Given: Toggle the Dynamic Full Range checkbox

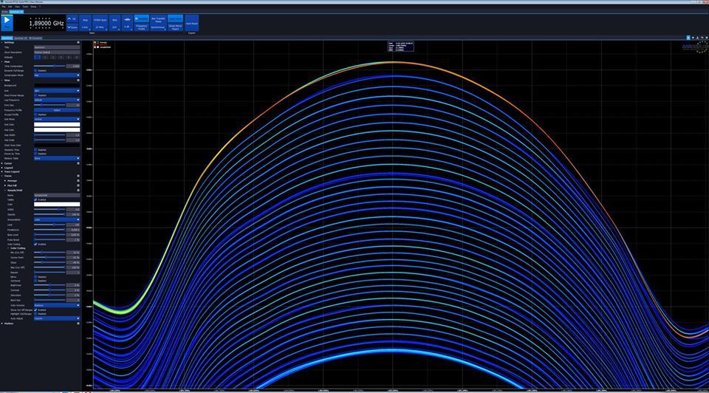Looking at the screenshot, I should coord(35,71).
